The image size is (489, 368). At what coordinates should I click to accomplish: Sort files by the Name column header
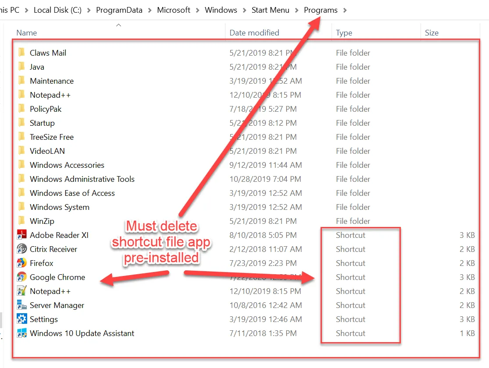(x=27, y=33)
